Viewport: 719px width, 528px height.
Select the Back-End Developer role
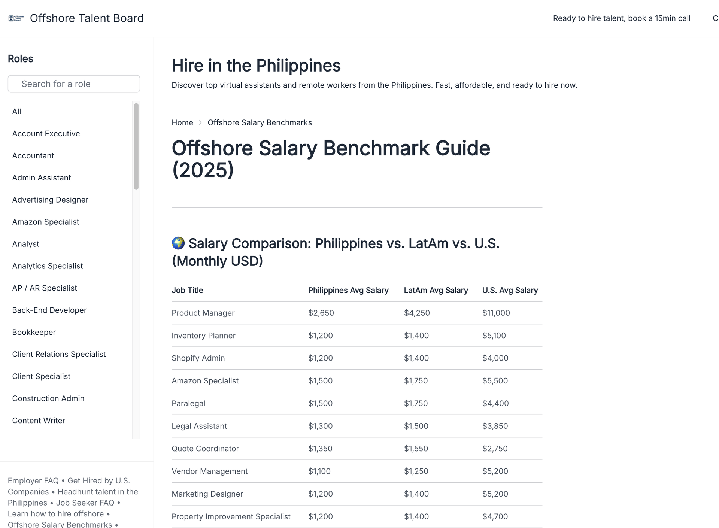pyautogui.click(x=49, y=310)
